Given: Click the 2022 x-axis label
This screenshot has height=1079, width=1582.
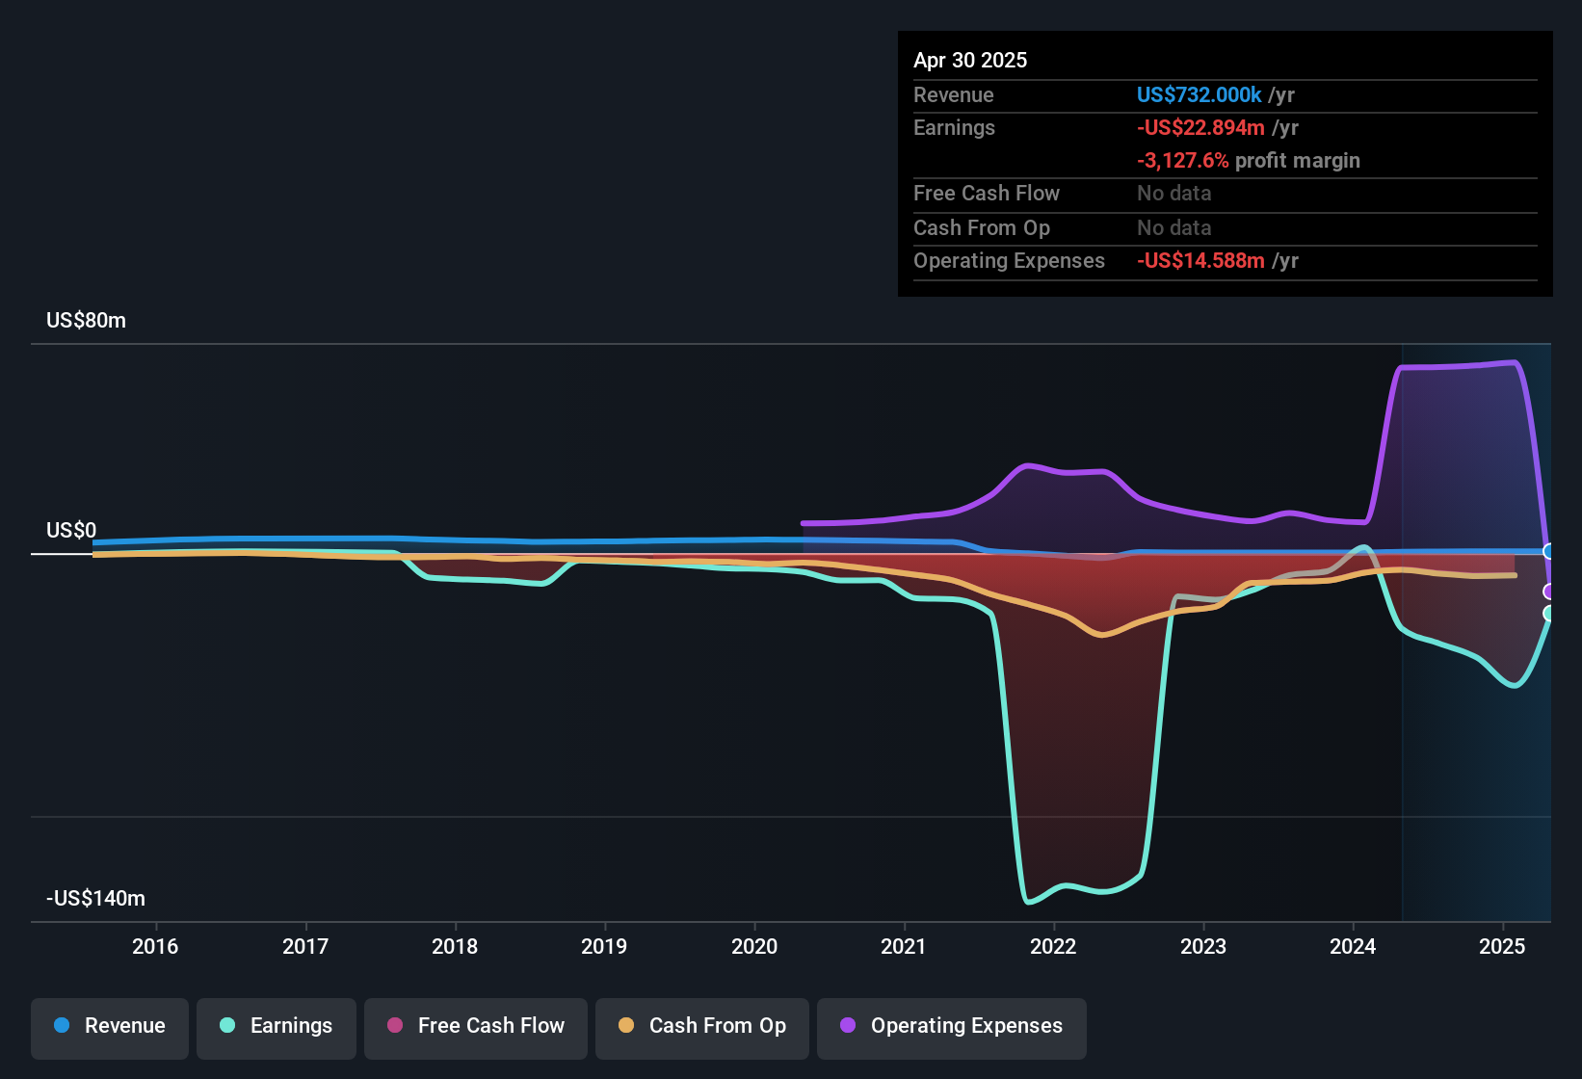Looking at the screenshot, I should (x=1053, y=946).
